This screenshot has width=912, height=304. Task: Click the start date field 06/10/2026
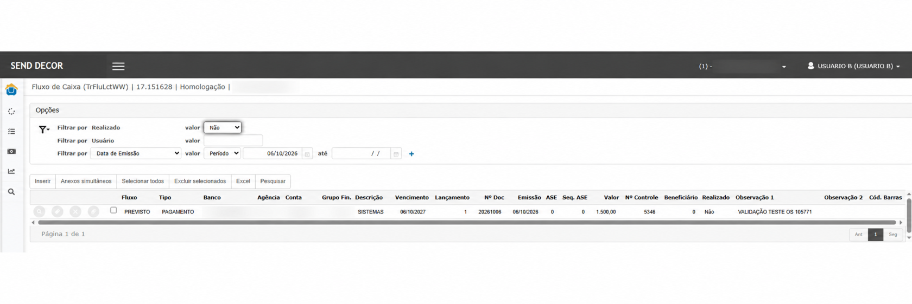point(273,154)
